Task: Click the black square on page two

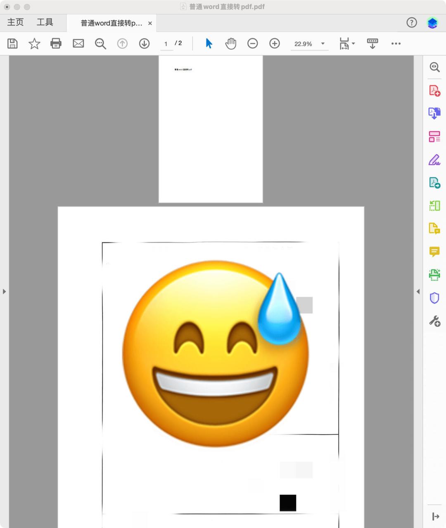Action: click(288, 503)
